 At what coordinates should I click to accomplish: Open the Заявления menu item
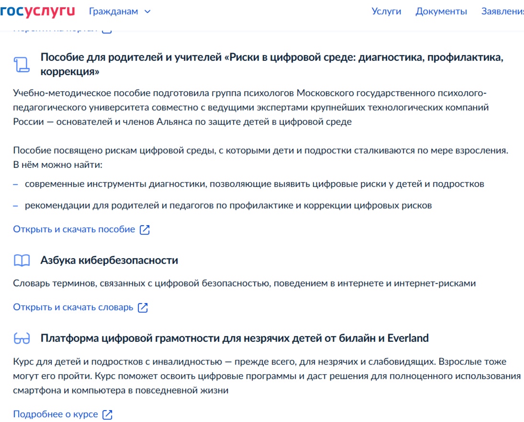click(x=502, y=11)
